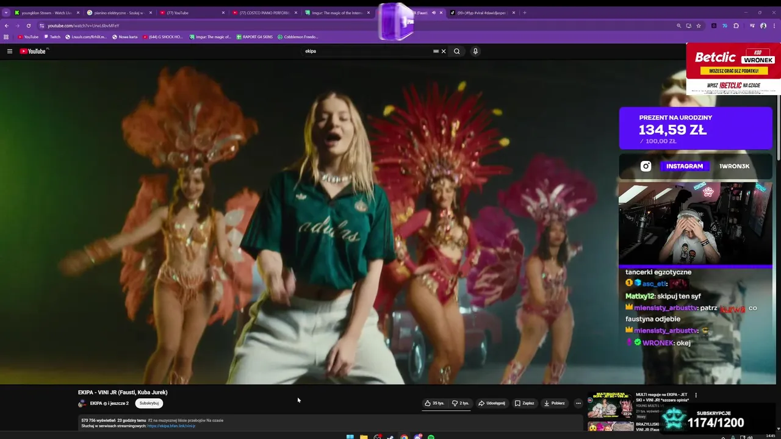
Task: Share the video via Udostępnij
Action: click(492, 403)
